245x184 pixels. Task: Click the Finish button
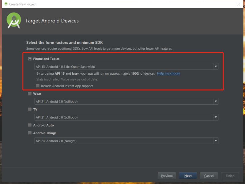(230, 175)
